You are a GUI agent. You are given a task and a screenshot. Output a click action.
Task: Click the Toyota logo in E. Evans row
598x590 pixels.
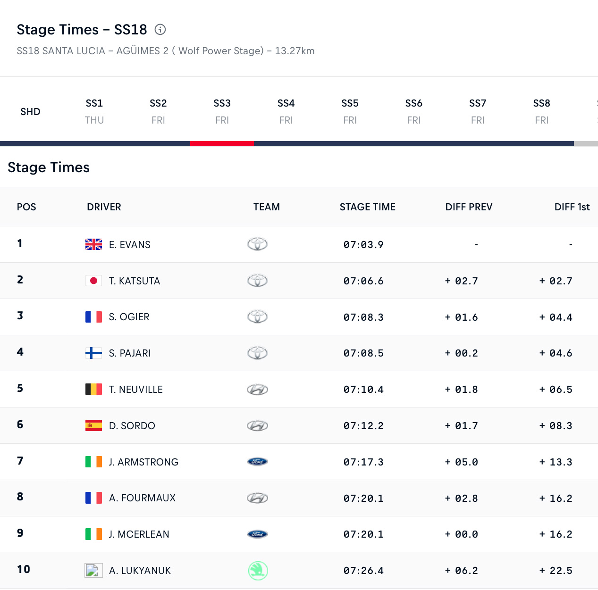click(257, 244)
